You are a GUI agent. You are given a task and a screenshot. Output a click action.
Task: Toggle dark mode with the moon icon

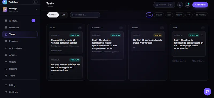pyautogui.click(x=180, y=5)
